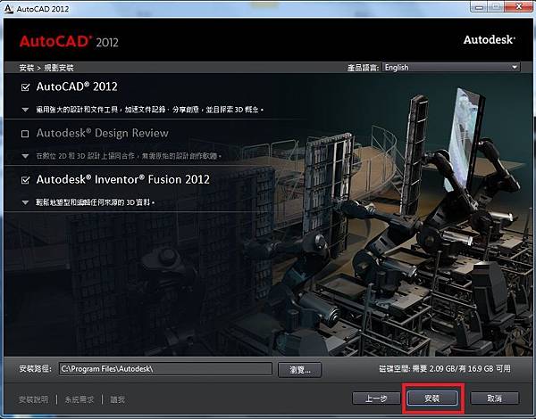This screenshot has height=419, width=536.
Task: Open the 安裝說明 installation help link
Action: pyautogui.click(x=34, y=399)
